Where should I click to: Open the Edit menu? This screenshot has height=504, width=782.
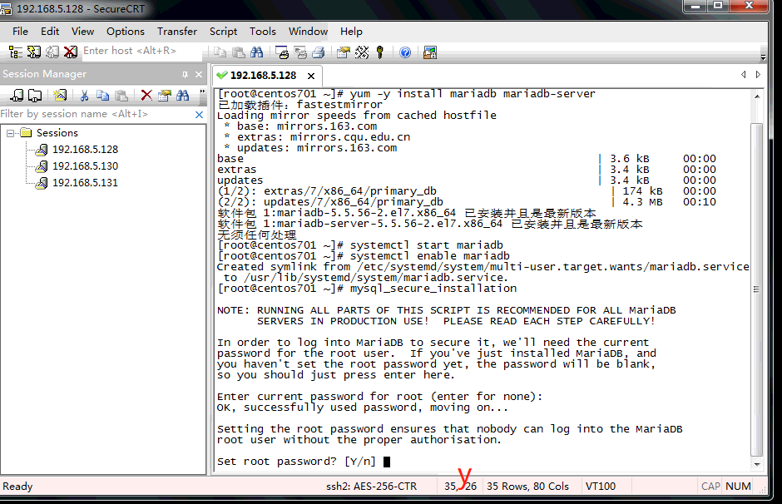(50, 32)
